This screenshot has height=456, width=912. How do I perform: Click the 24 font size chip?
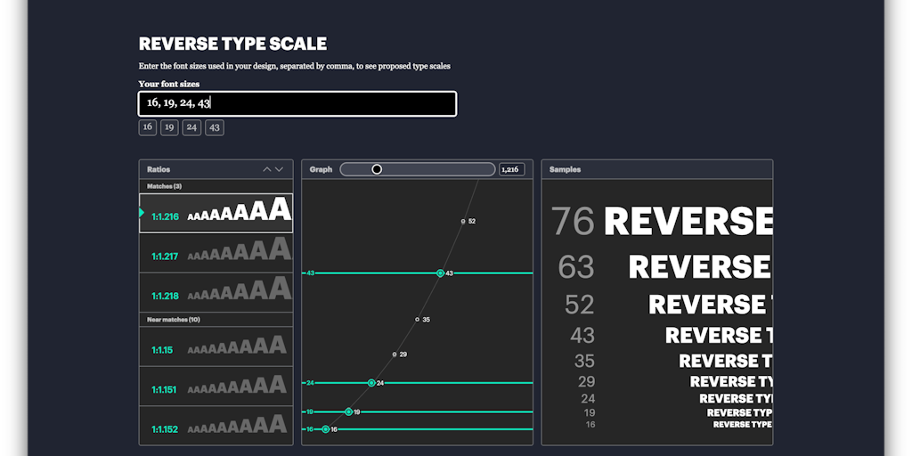click(x=191, y=127)
